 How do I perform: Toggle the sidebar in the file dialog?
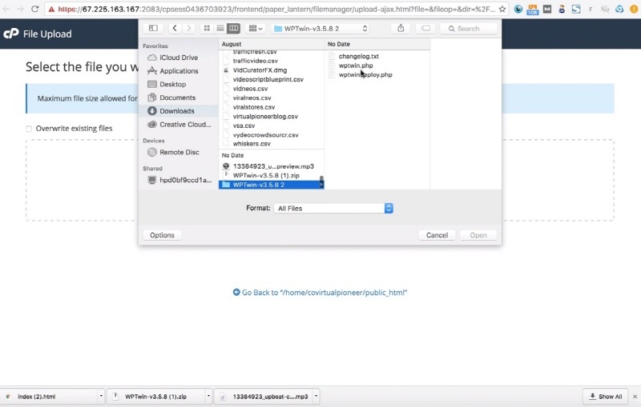point(153,28)
